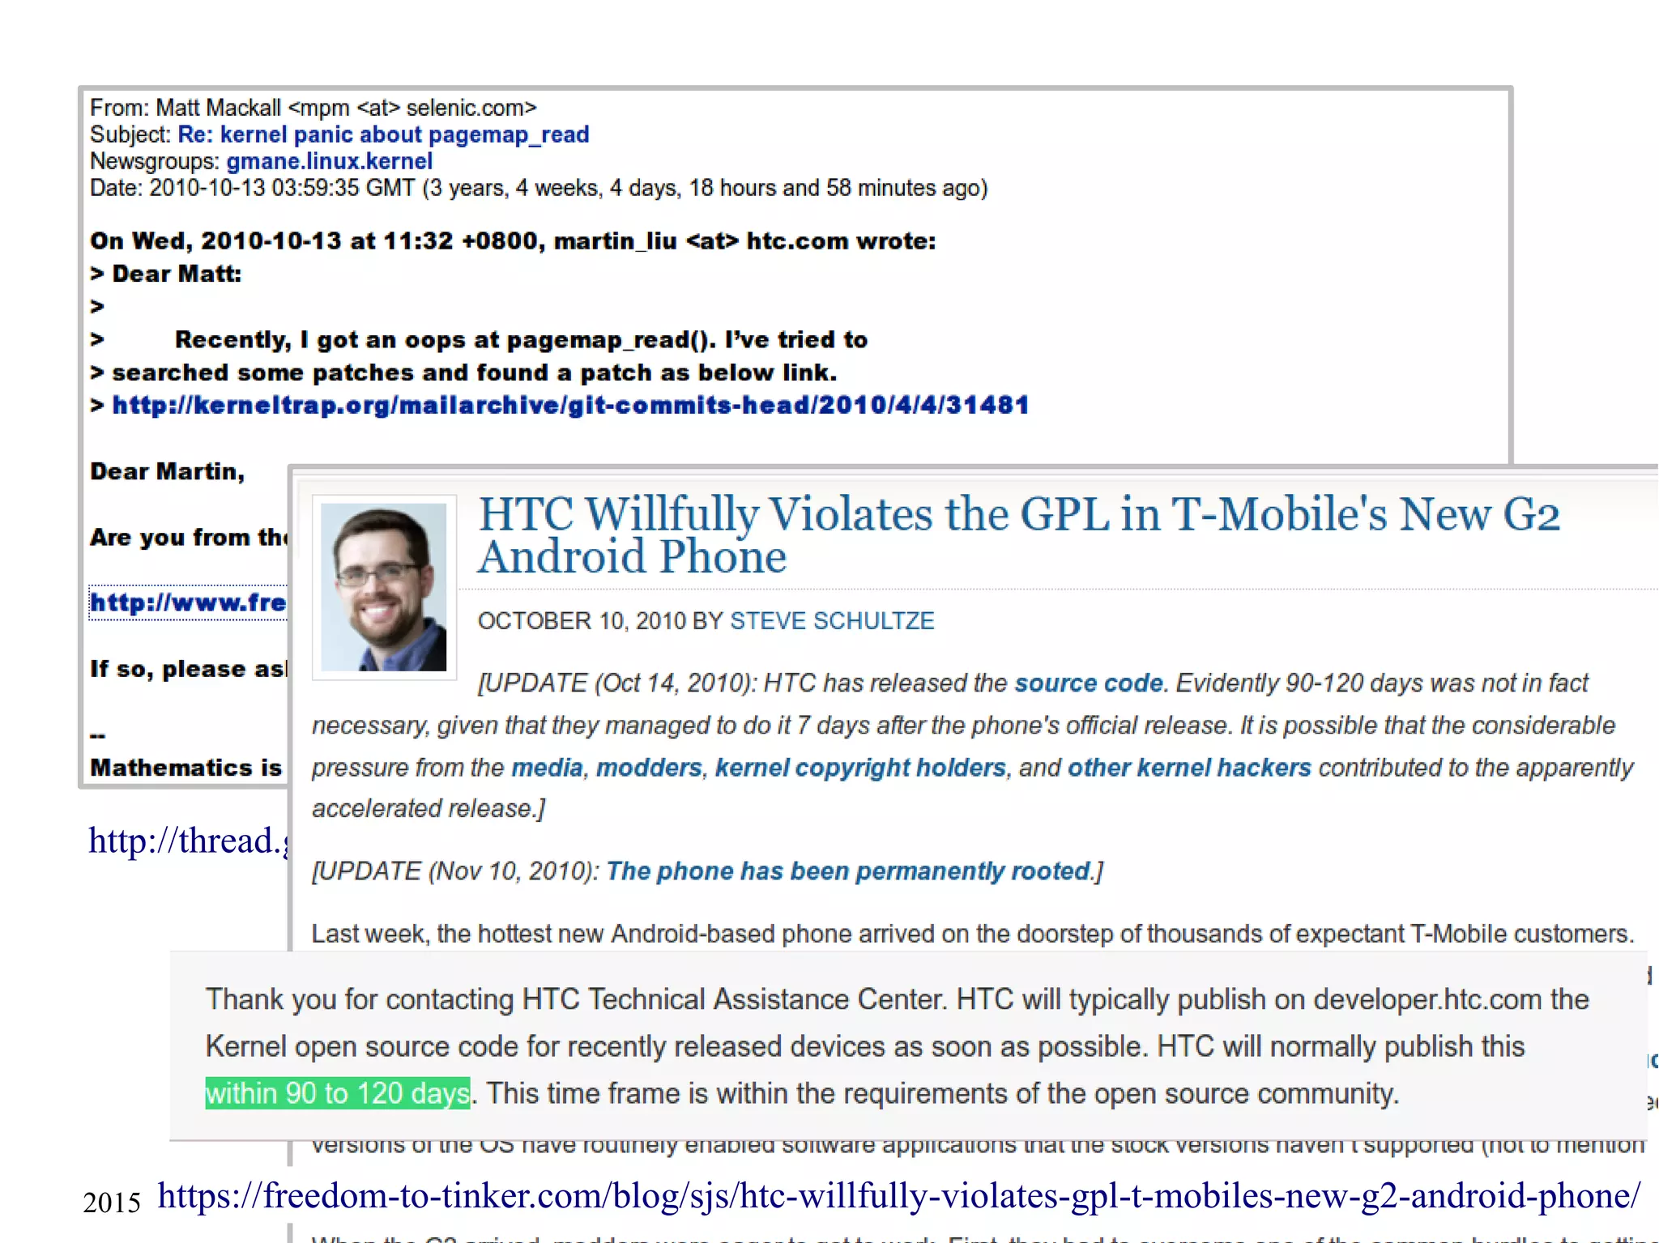Open the 'Re: kernel panic about pagemap_read' subject link

click(x=383, y=134)
